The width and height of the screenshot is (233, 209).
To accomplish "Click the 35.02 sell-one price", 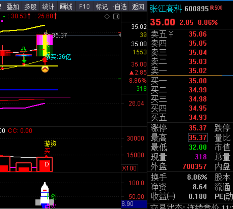I will 198,71.
